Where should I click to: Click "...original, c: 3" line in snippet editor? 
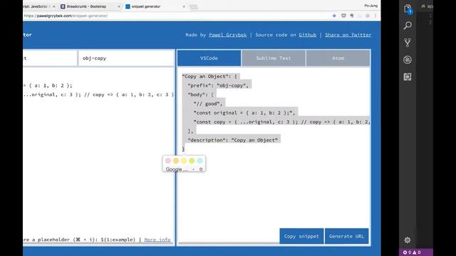pos(98,95)
